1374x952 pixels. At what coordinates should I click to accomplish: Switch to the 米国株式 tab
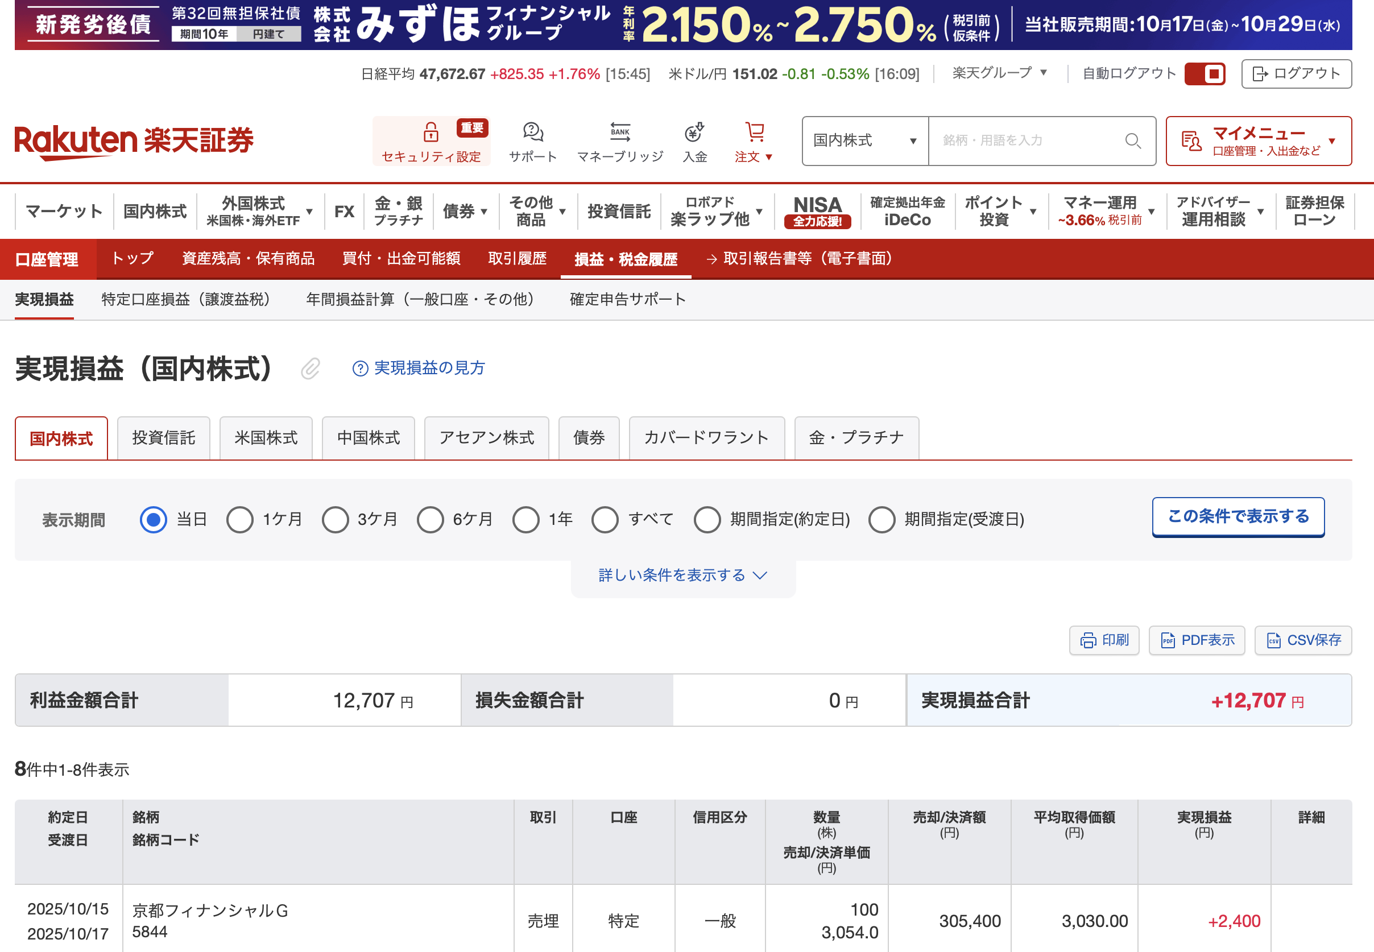(266, 438)
